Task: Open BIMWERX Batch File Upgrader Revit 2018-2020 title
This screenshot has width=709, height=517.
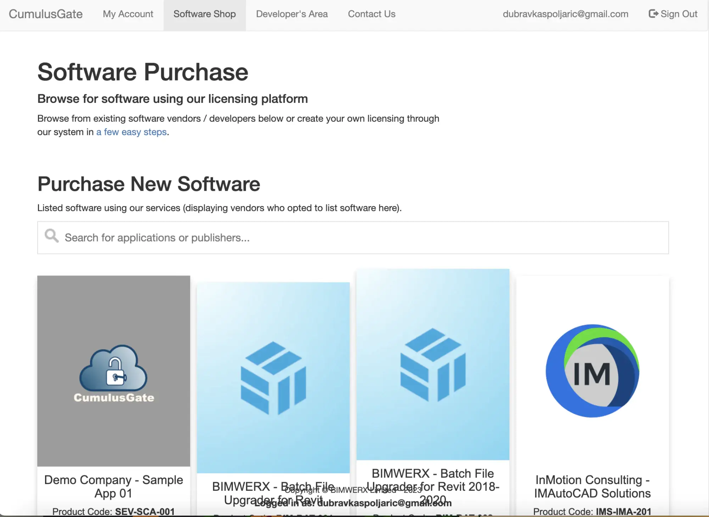Action: [x=433, y=487]
